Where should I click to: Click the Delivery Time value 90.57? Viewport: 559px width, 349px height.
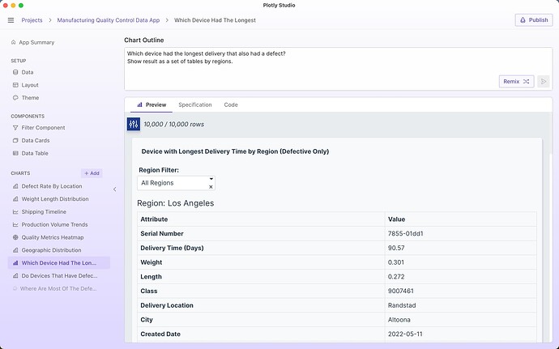(396, 248)
